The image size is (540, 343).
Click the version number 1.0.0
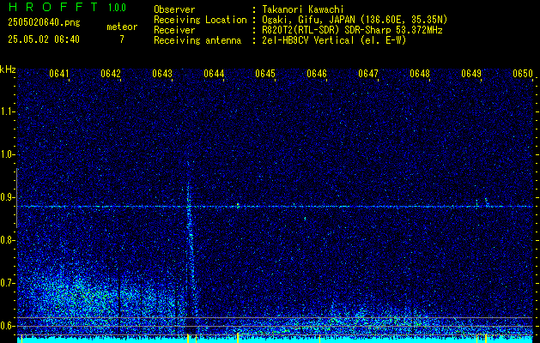click(117, 8)
